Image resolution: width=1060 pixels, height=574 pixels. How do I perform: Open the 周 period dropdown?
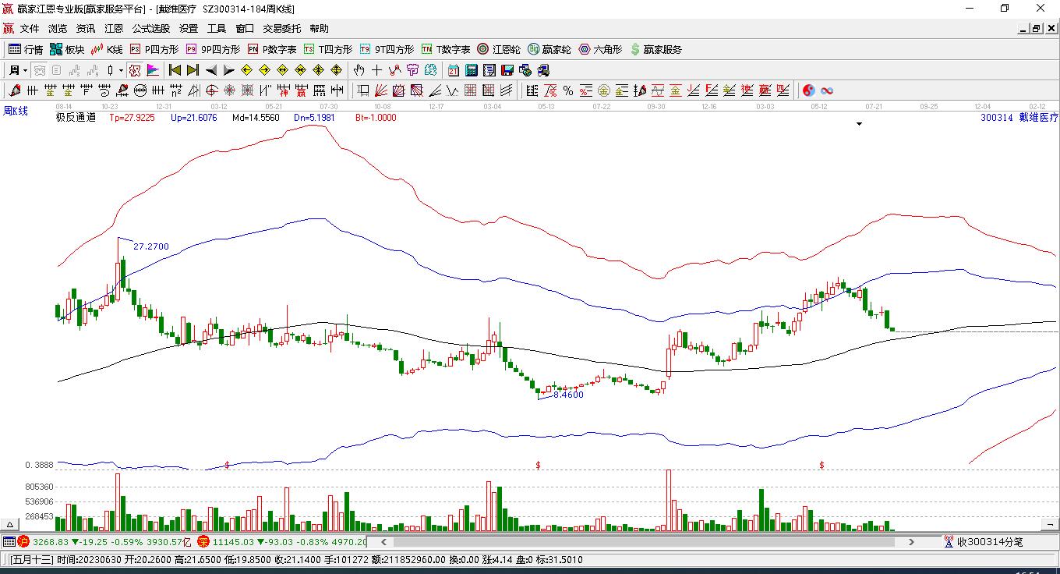tap(17, 70)
